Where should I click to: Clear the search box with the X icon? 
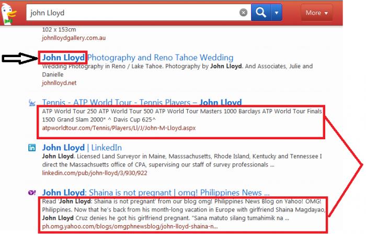click(243, 13)
